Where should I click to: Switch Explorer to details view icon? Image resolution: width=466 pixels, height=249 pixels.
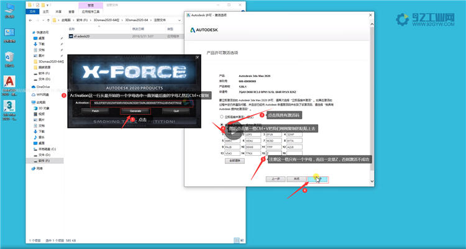tap(237, 240)
